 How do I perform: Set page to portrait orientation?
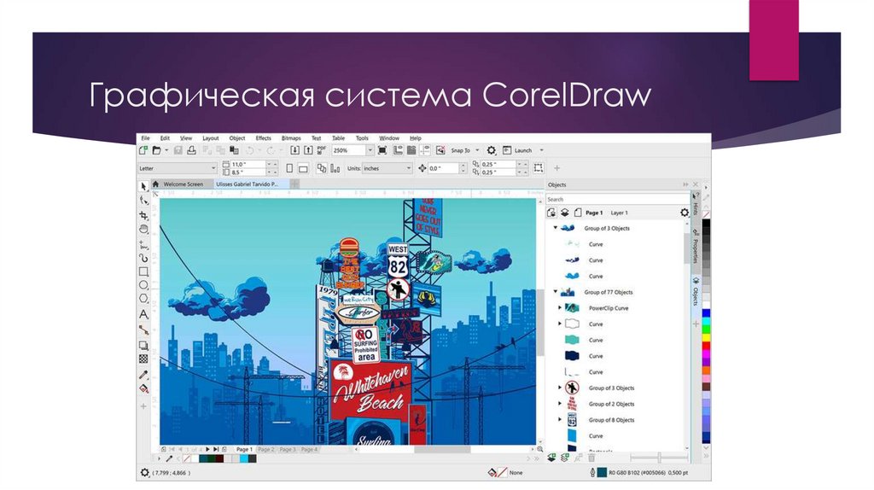(x=289, y=168)
